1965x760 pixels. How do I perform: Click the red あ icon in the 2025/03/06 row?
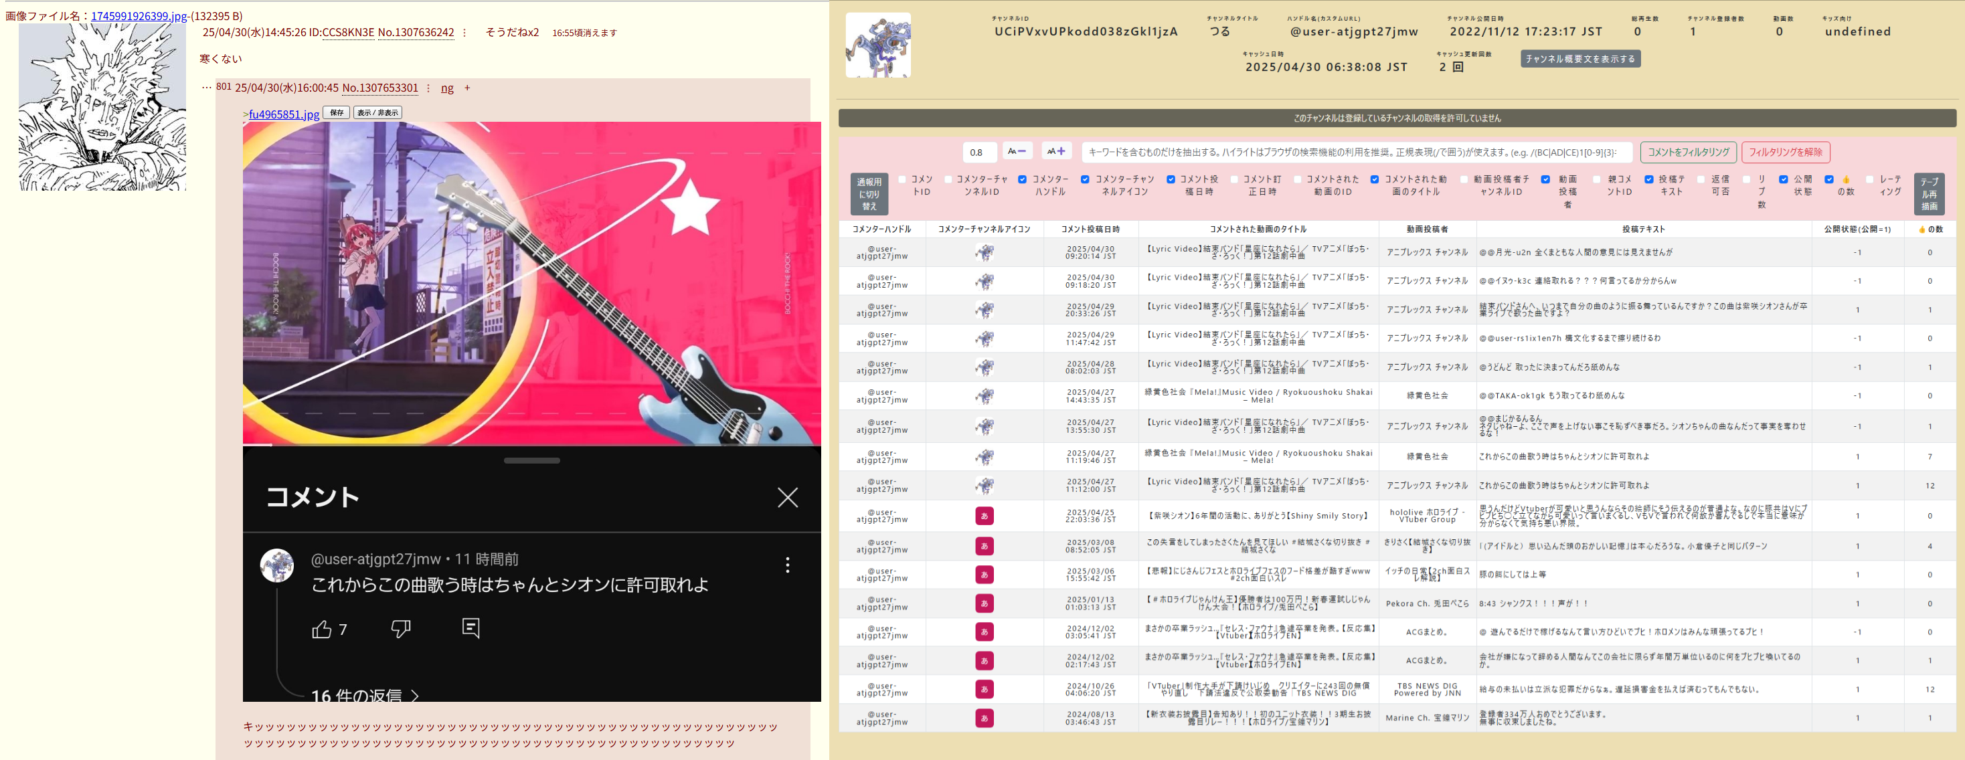pyautogui.click(x=984, y=574)
